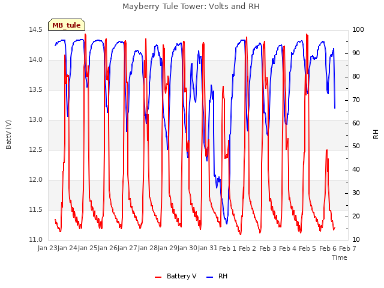Click the Battery V legend entry
384x288 pixels.
(x=175, y=276)
